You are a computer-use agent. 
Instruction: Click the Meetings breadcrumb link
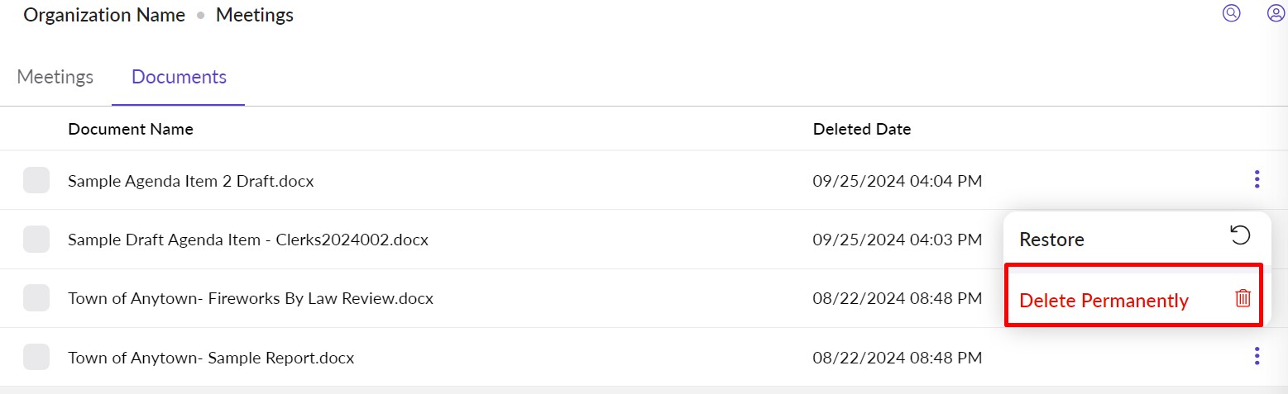coord(254,15)
